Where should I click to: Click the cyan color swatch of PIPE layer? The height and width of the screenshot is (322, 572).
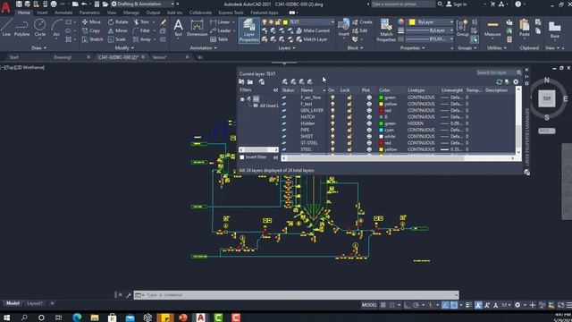(x=381, y=130)
